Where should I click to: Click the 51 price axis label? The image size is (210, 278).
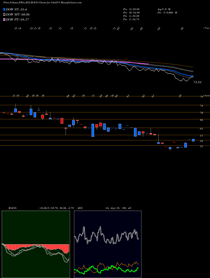click(201, 146)
